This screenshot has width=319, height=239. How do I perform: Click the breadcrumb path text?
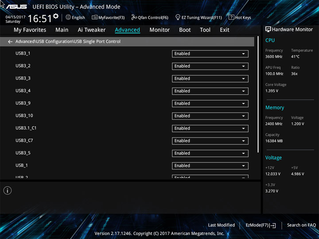pos(68,42)
